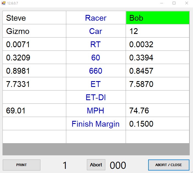
Task: Click the ABORT / CLOSE button
Action: point(169,165)
